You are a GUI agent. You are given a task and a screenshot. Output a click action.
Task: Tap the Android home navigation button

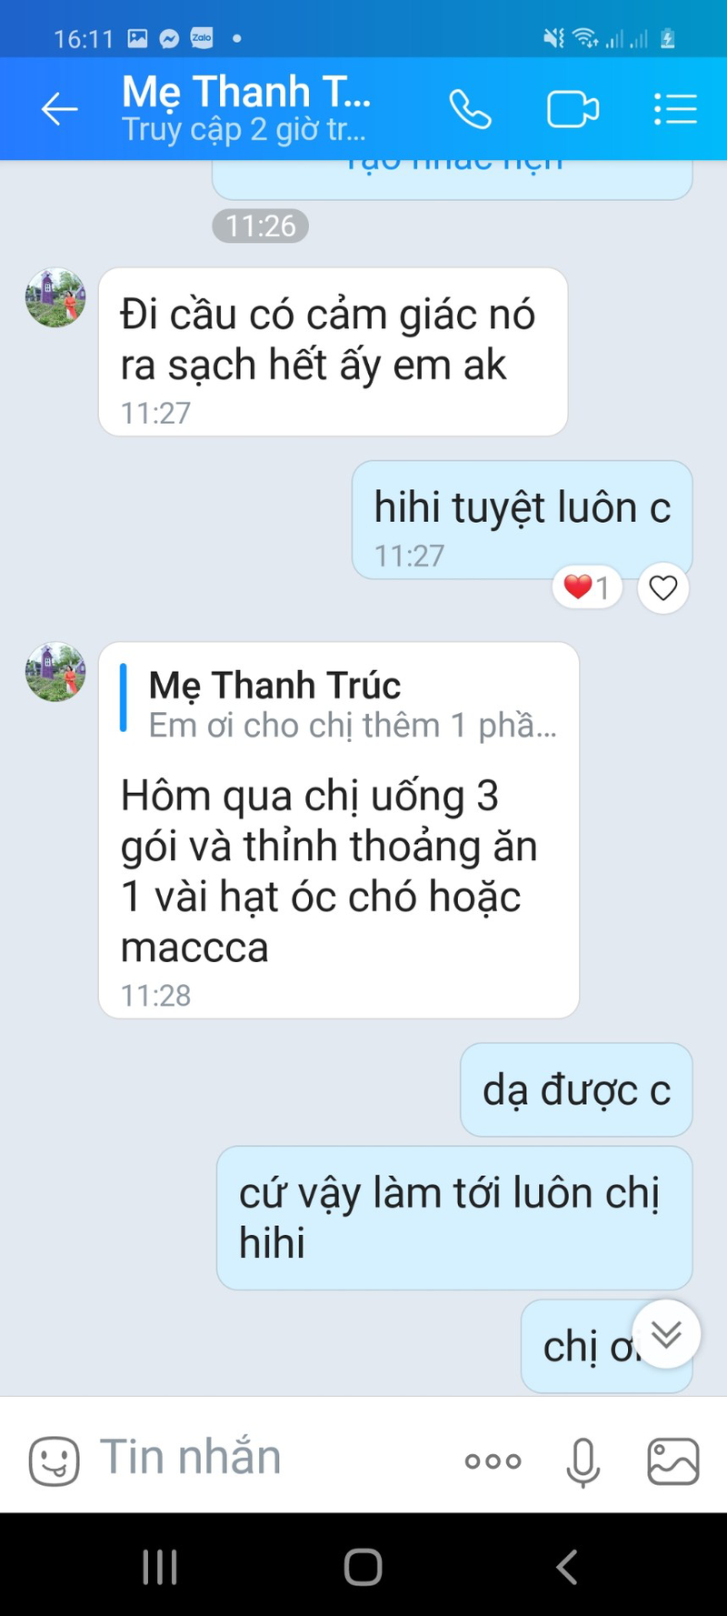click(363, 1567)
